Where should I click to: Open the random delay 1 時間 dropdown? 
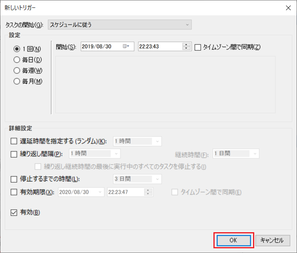point(137,141)
